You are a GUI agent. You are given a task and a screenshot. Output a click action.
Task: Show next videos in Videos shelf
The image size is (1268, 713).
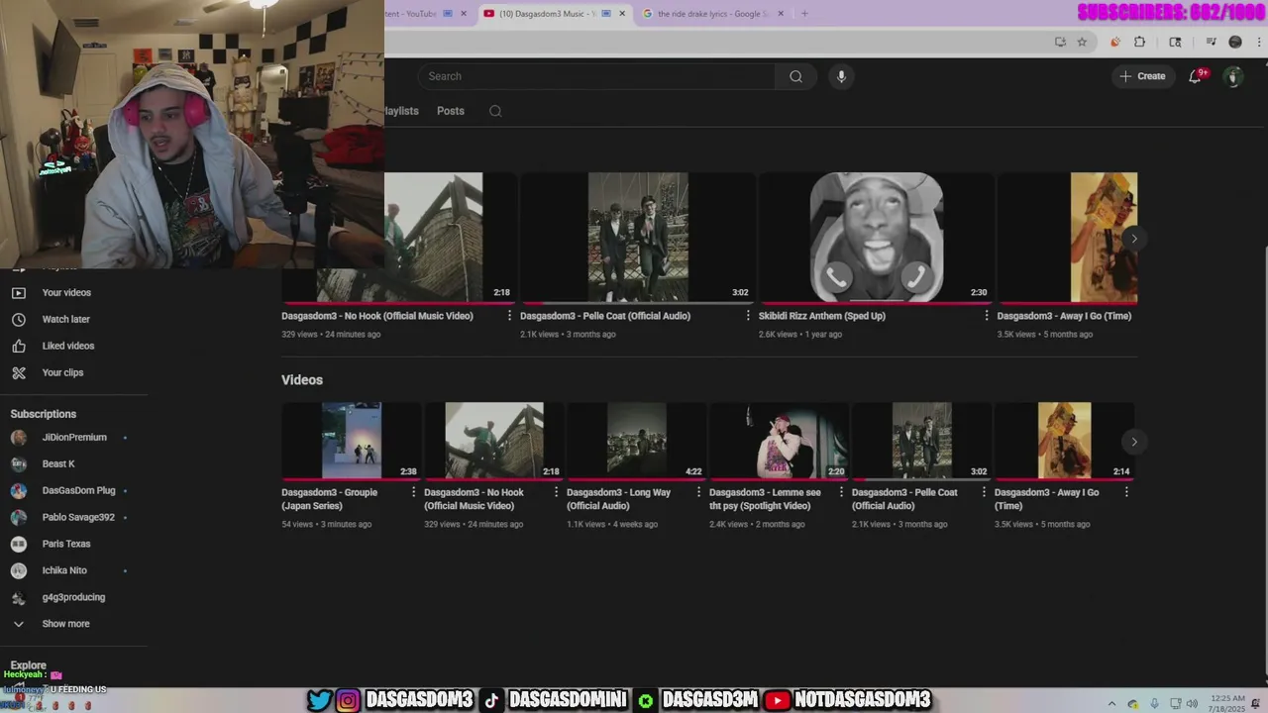pos(1134,442)
